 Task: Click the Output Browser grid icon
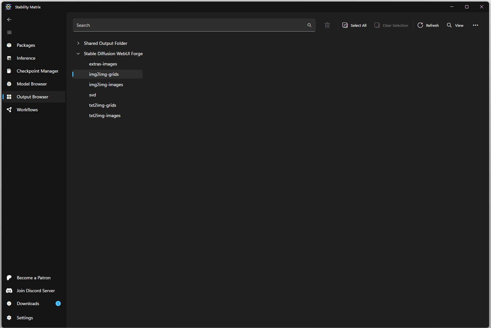pyautogui.click(x=9, y=97)
